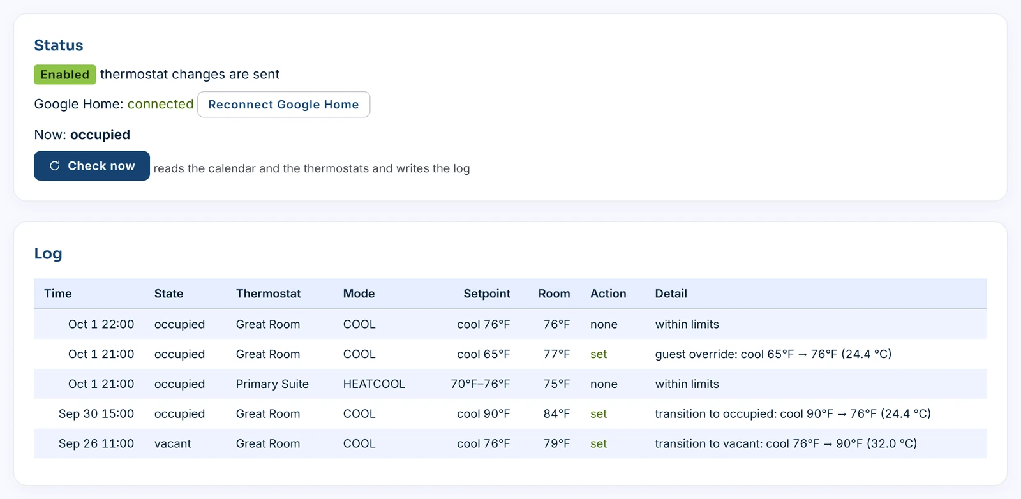Screen dimensions: 1021x499
Task: Click the bold 'occupied' value beside Now
Action: coord(100,135)
